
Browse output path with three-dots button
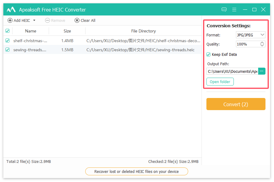click(x=262, y=71)
